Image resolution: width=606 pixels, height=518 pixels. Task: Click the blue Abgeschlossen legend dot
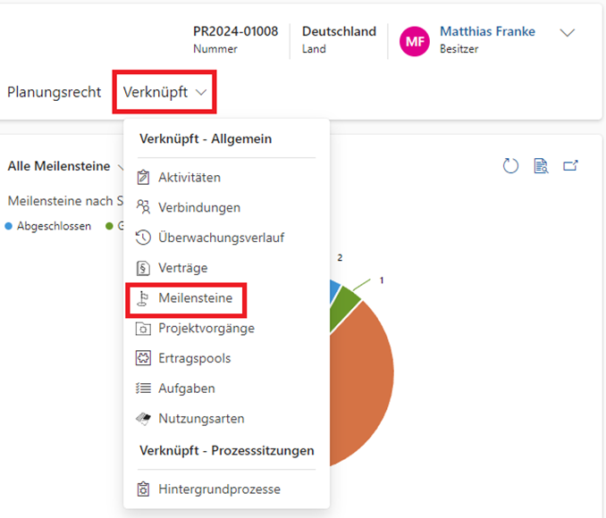pos(9,226)
